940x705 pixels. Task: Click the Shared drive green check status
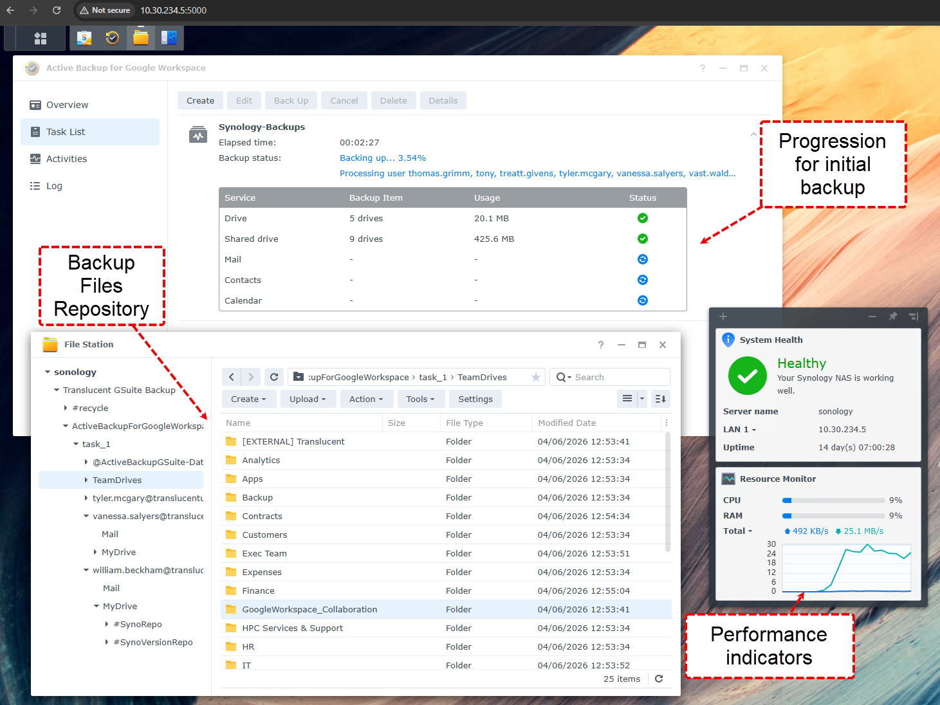[642, 239]
